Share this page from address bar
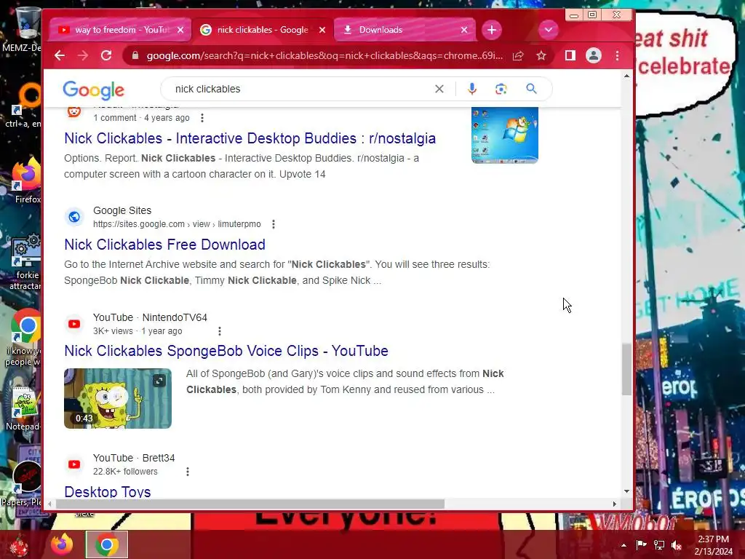The image size is (745, 559). pos(518,55)
